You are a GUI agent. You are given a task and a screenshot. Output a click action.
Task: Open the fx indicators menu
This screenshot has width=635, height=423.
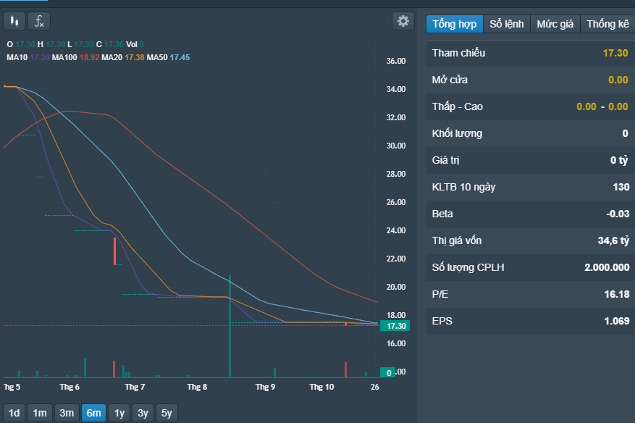coord(39,21)
